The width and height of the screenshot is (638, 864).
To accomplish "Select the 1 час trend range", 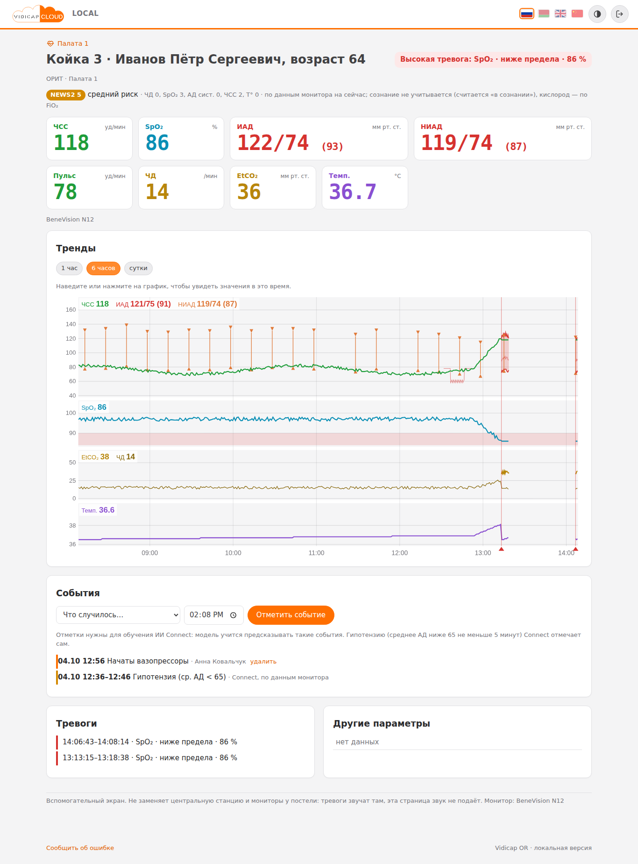I will [x=70, y=268].
